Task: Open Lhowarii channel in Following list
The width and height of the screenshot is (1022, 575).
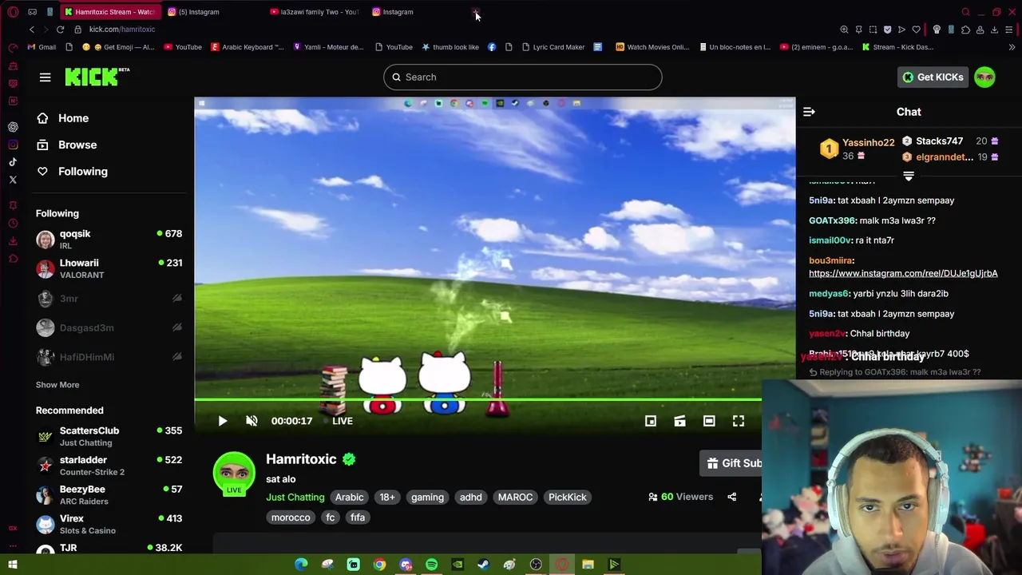Action: point(109,268)
